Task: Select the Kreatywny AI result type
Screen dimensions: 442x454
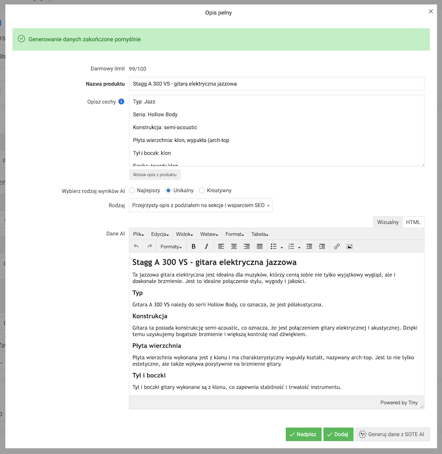Action: (202, 191)
